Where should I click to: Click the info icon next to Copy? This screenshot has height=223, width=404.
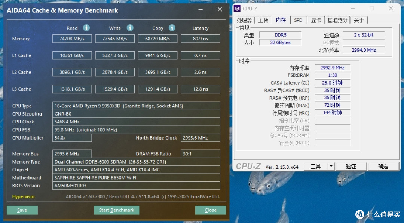172,28
